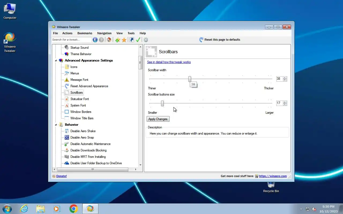343x214 pixels.
Task: Click the Statusbar Font icon
Action: tap(67, 99)
